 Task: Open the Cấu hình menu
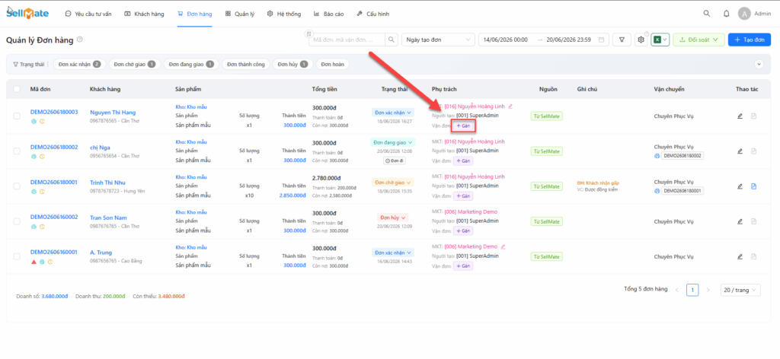click(x=373, y=14)
